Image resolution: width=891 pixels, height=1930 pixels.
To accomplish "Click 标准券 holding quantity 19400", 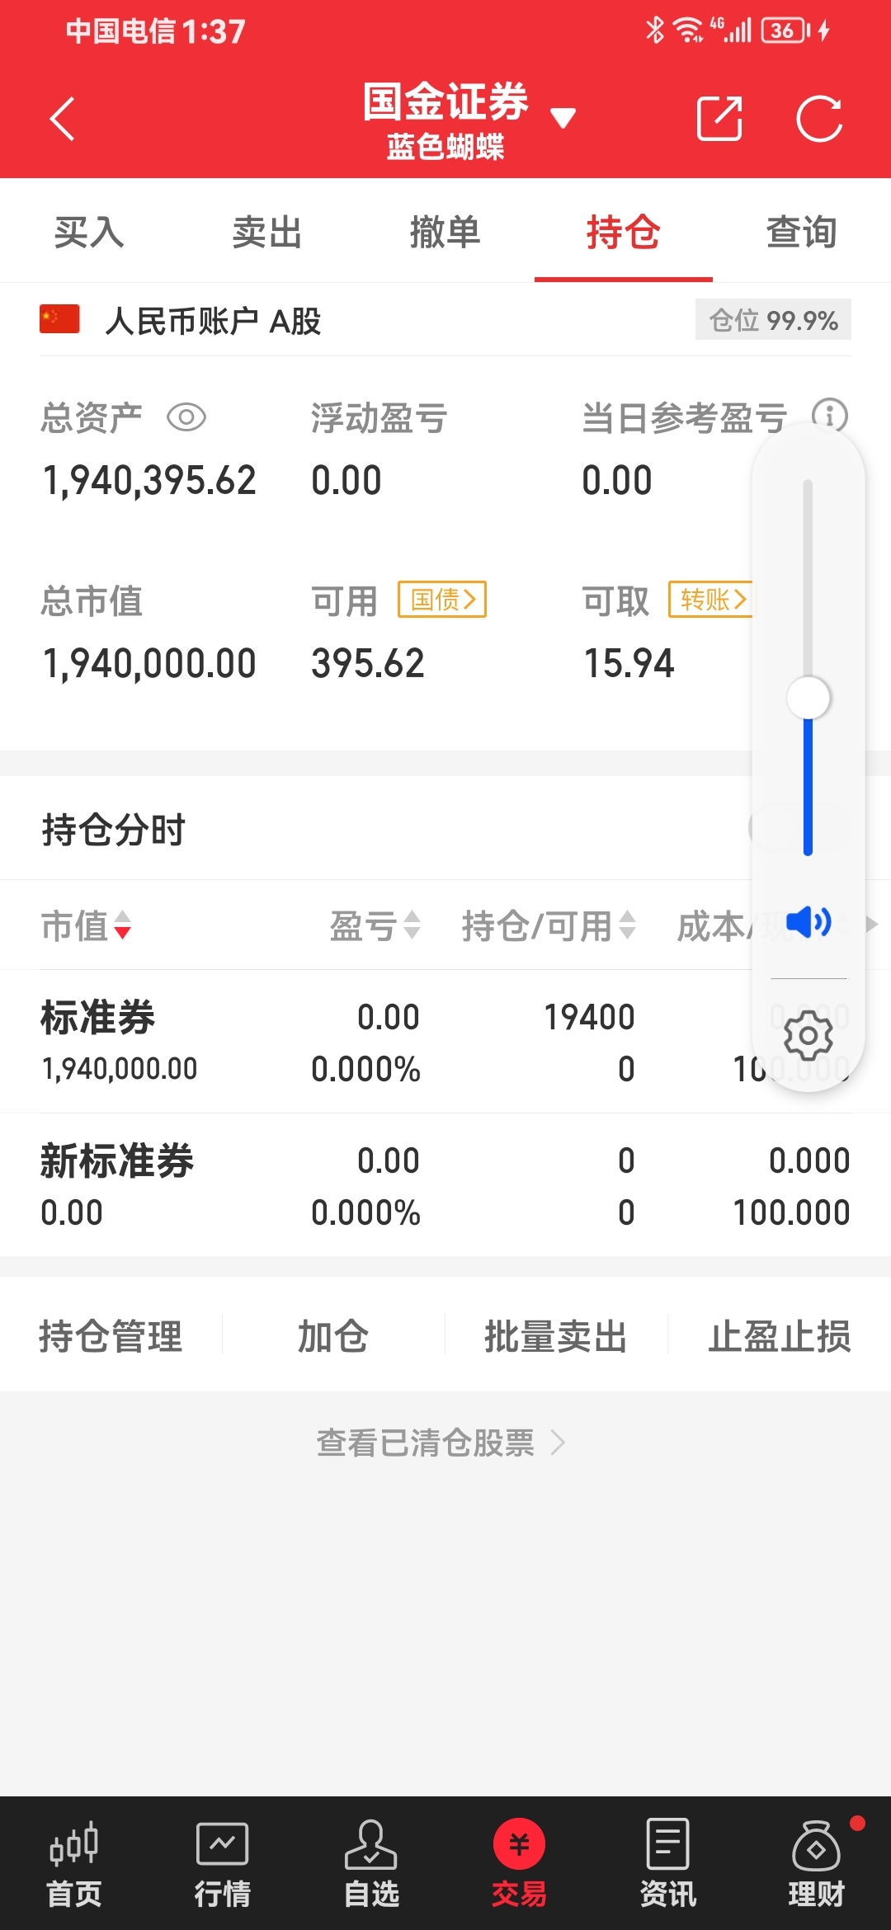I will [x=589, y=1017].
